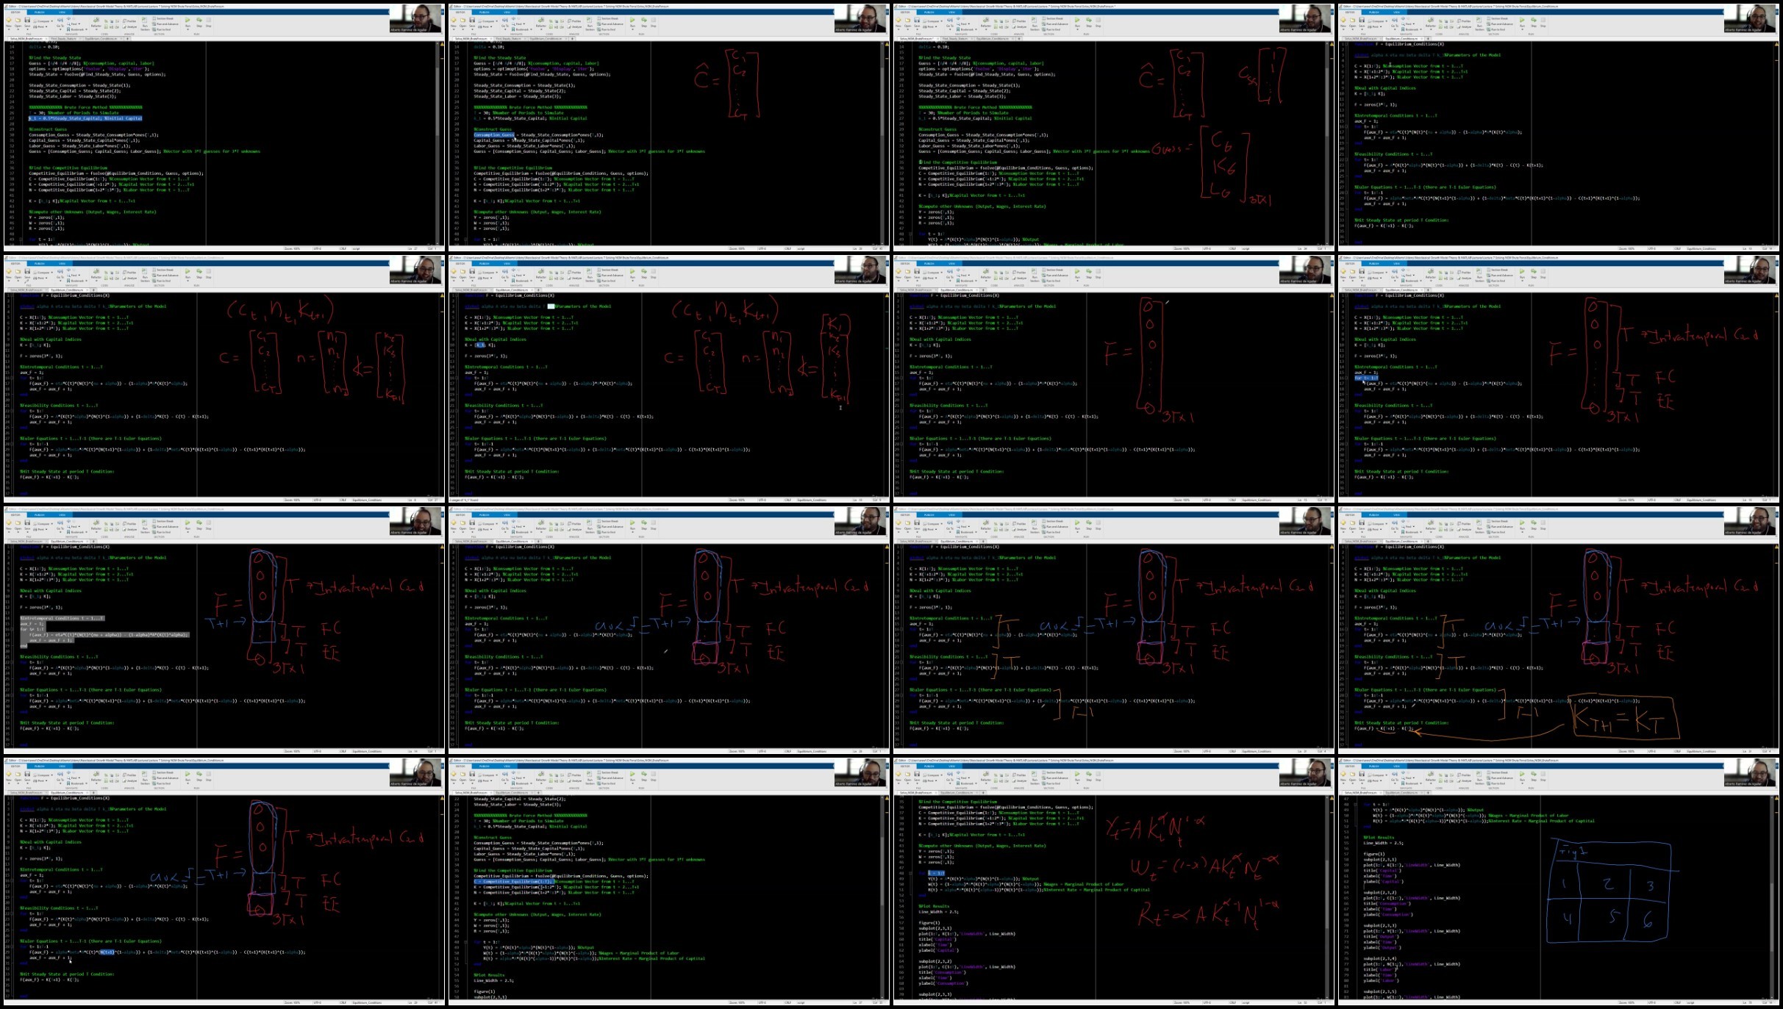The width and height of the screenshot is (1783, 1009).
Task: Click Analyze in the line-27-highlighted frame
Action: coord(130,26)
